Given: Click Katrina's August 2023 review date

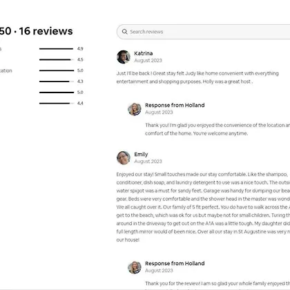Looking at the screenshot, I should point(148,60).
